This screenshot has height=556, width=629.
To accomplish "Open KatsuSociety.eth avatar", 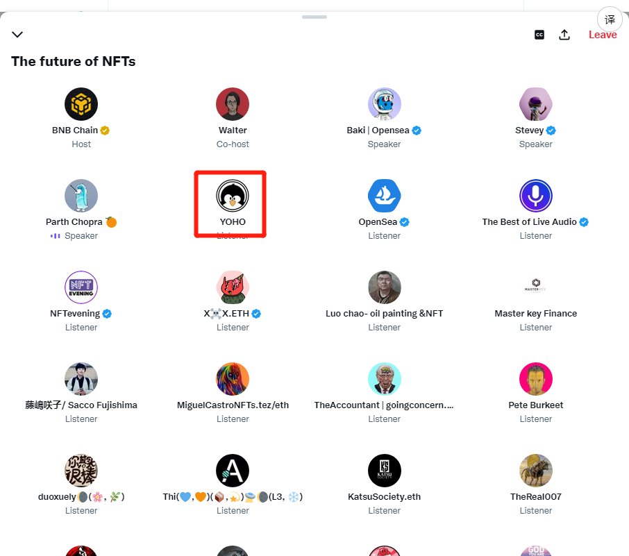I will (385, 470).
